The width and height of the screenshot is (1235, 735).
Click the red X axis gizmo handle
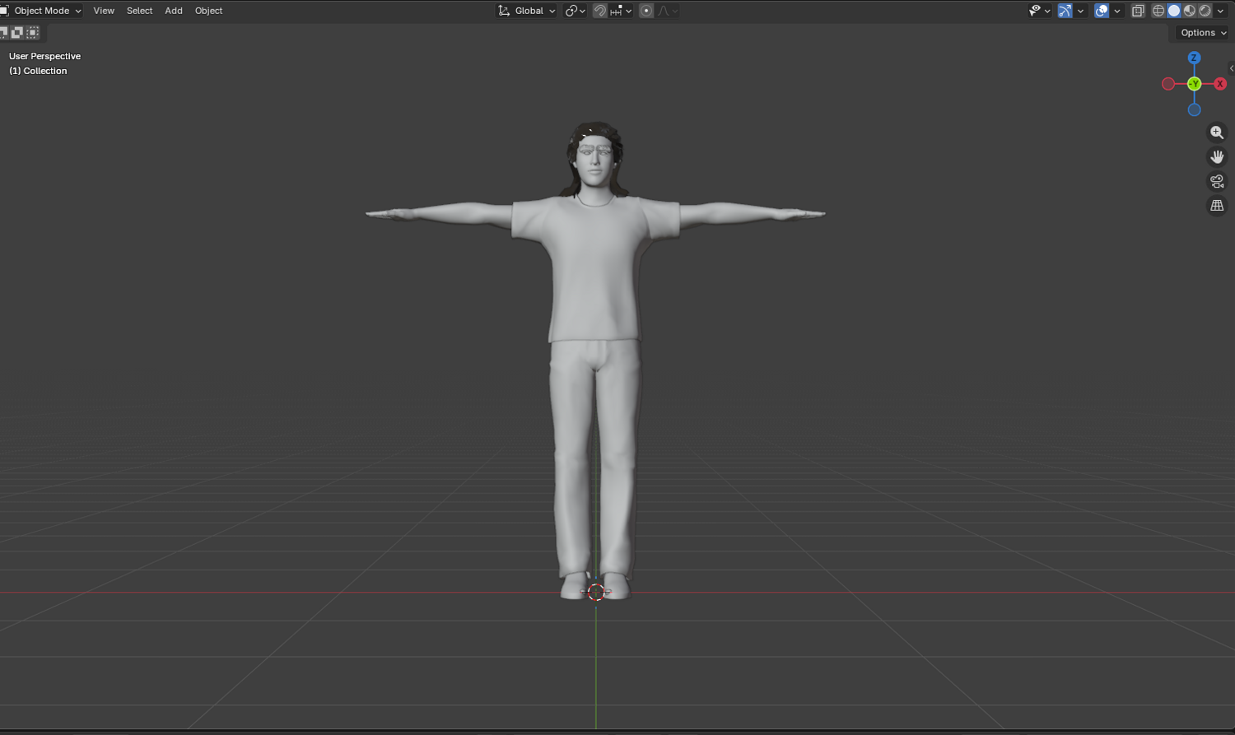[1220, 84]
